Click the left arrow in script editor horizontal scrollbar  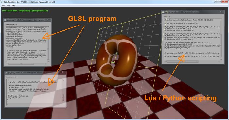coord(165,62)
